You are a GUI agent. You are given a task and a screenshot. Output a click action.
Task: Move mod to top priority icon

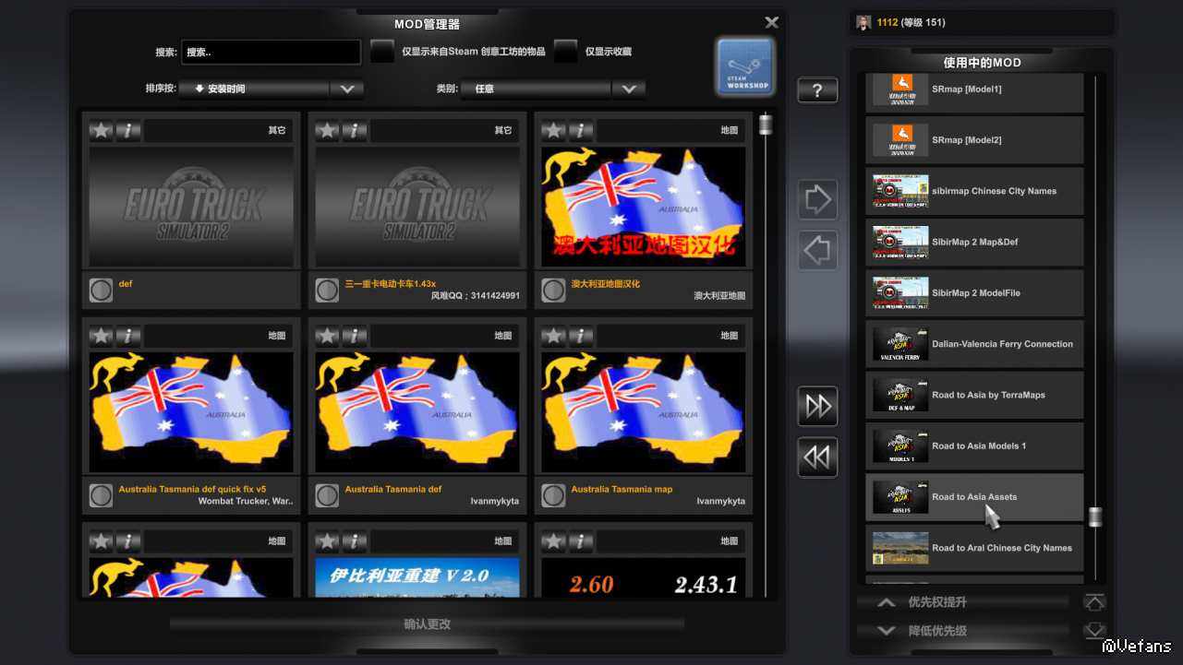(1094, 602)
